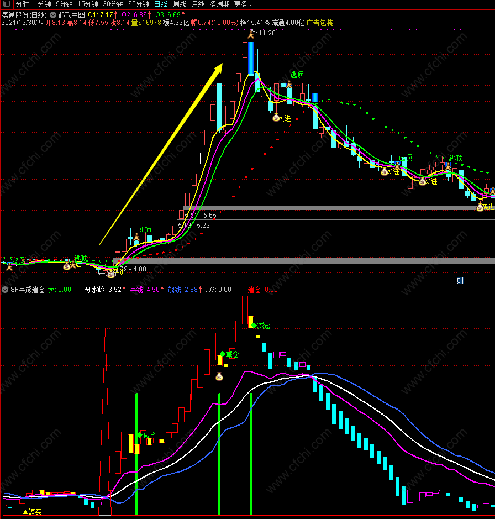Switch to the 30分钟 chart tab

tap(113, 4)
